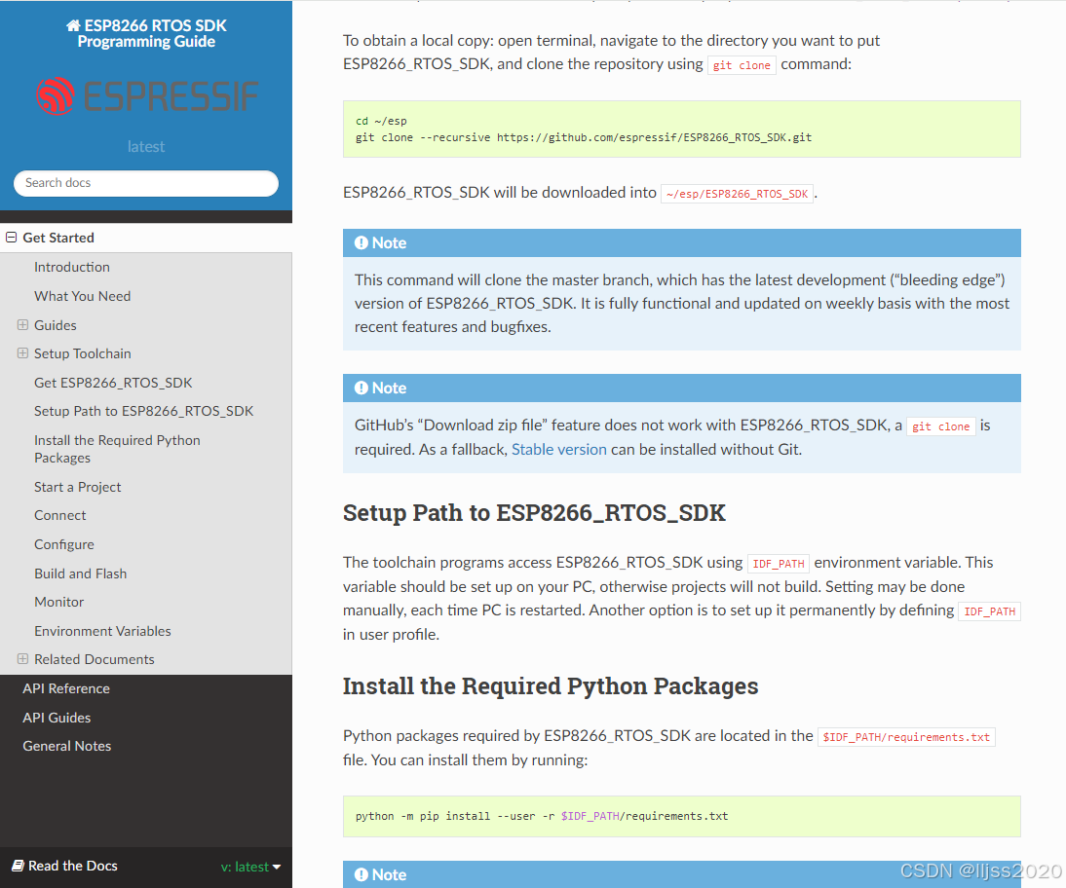
Task: Click the exclamation icon of the Download zip Note
Action: 361,388
